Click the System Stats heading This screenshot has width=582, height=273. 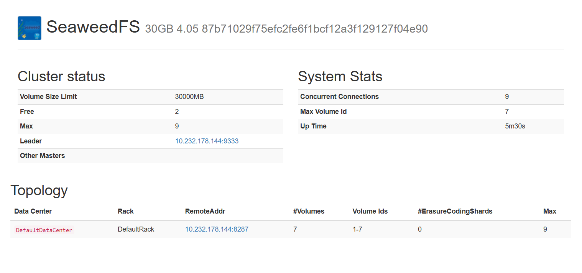point(340,76)
